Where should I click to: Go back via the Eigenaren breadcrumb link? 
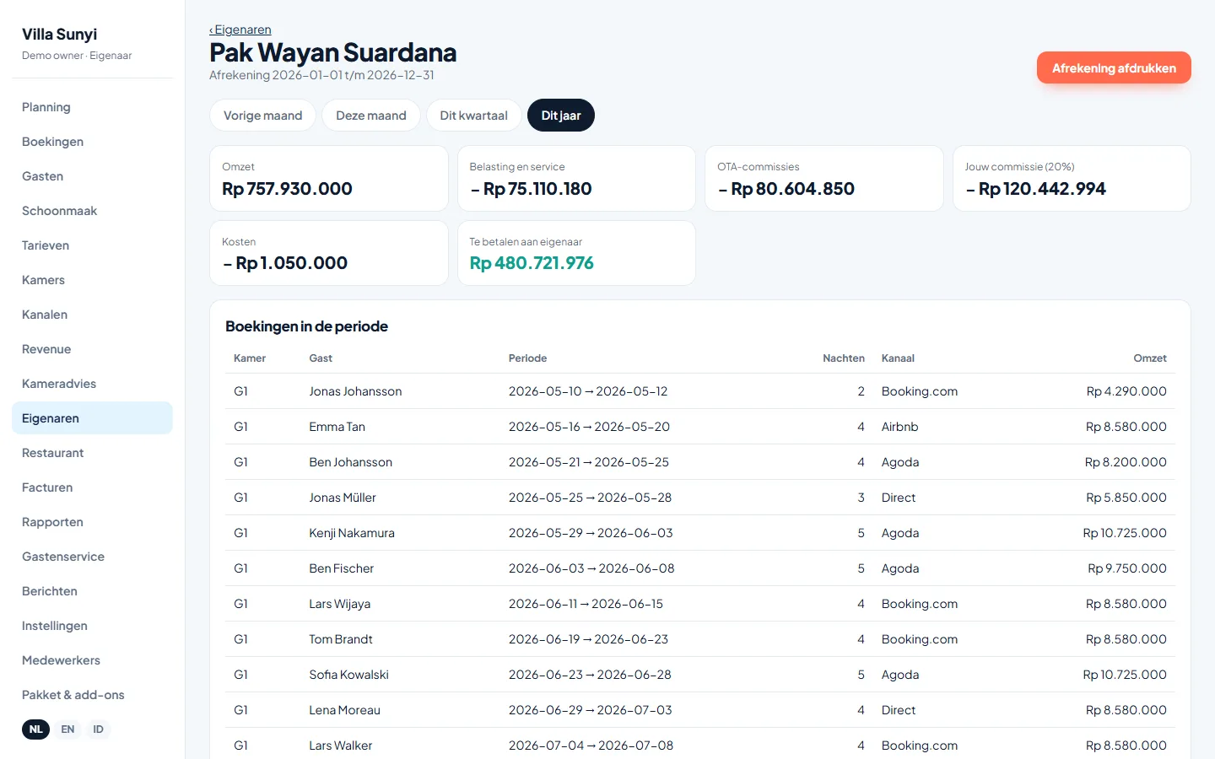240,30
